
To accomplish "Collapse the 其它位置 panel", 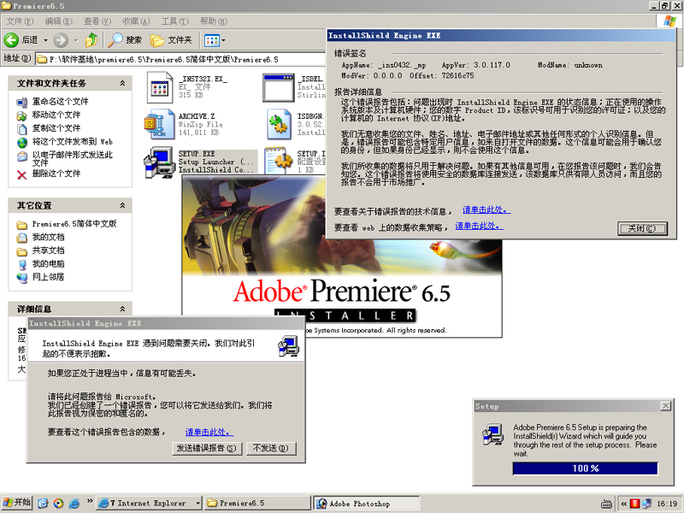I will (x=122, y=205).
